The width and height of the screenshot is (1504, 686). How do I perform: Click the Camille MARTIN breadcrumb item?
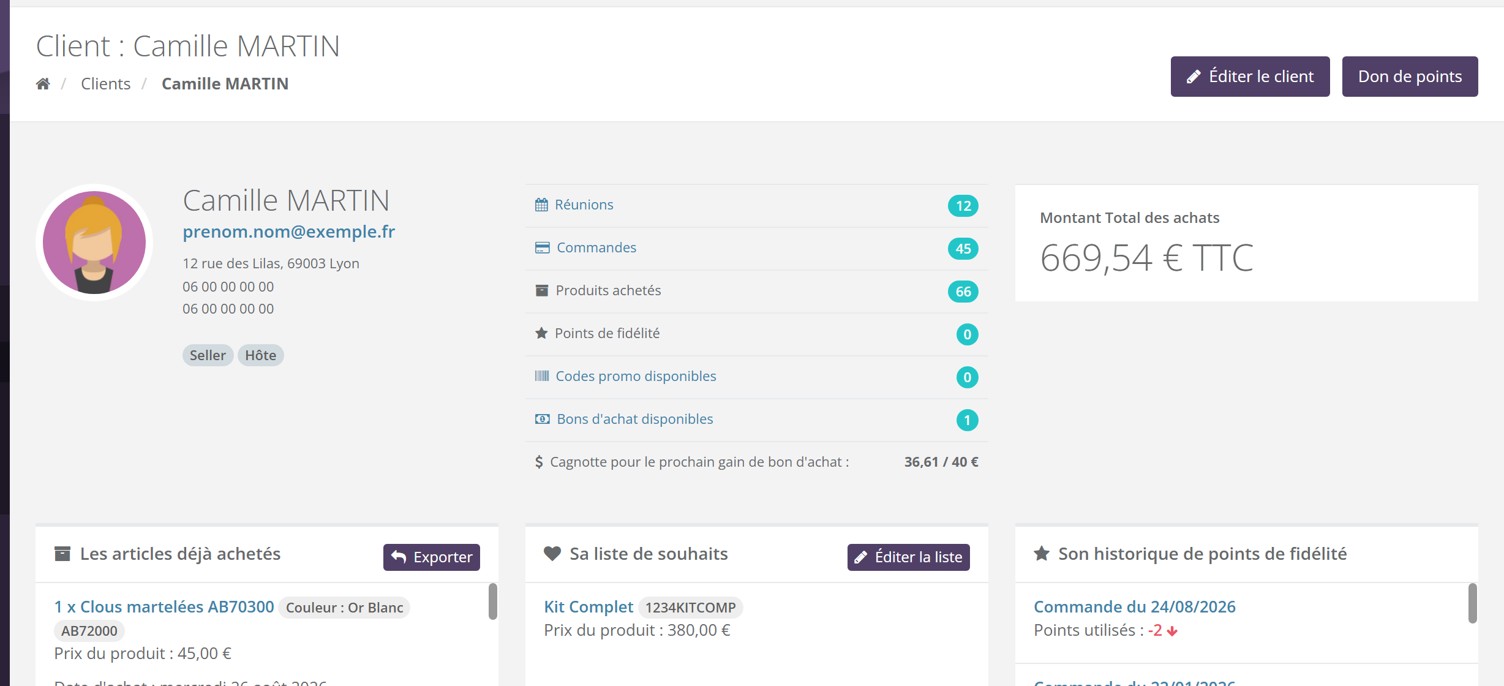click(x=225, y=84)
